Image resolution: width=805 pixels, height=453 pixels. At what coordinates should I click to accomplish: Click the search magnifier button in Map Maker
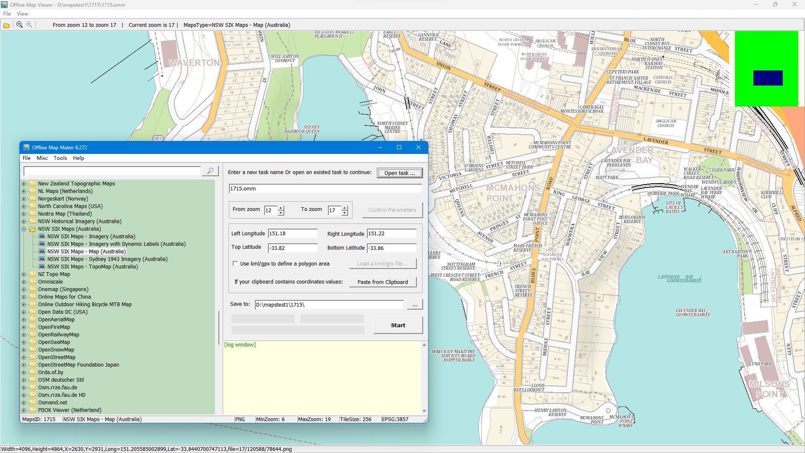[210, 171]
